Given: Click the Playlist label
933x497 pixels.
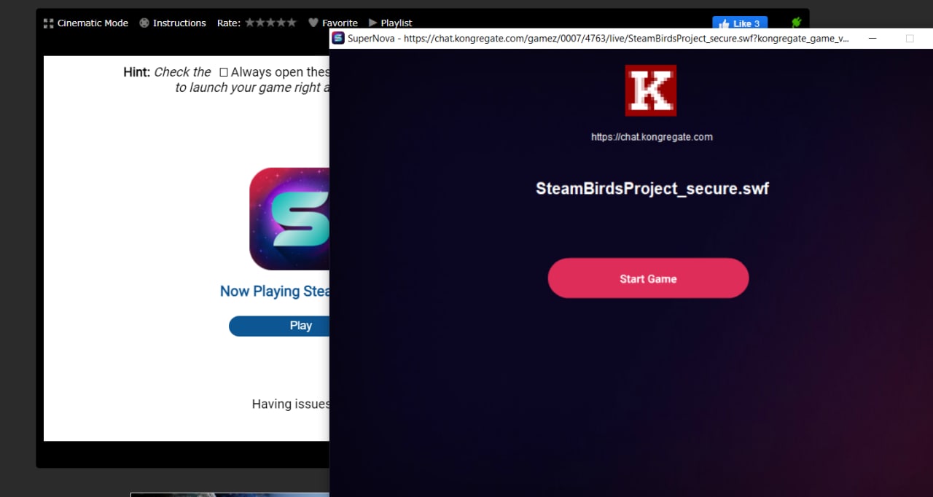Looking at the screenshot, I should (397, 23).
